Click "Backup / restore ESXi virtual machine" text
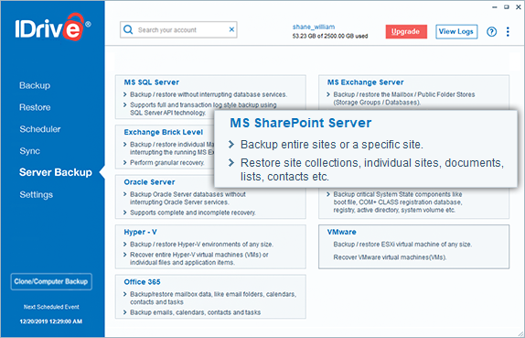 (x=402, y=245)
